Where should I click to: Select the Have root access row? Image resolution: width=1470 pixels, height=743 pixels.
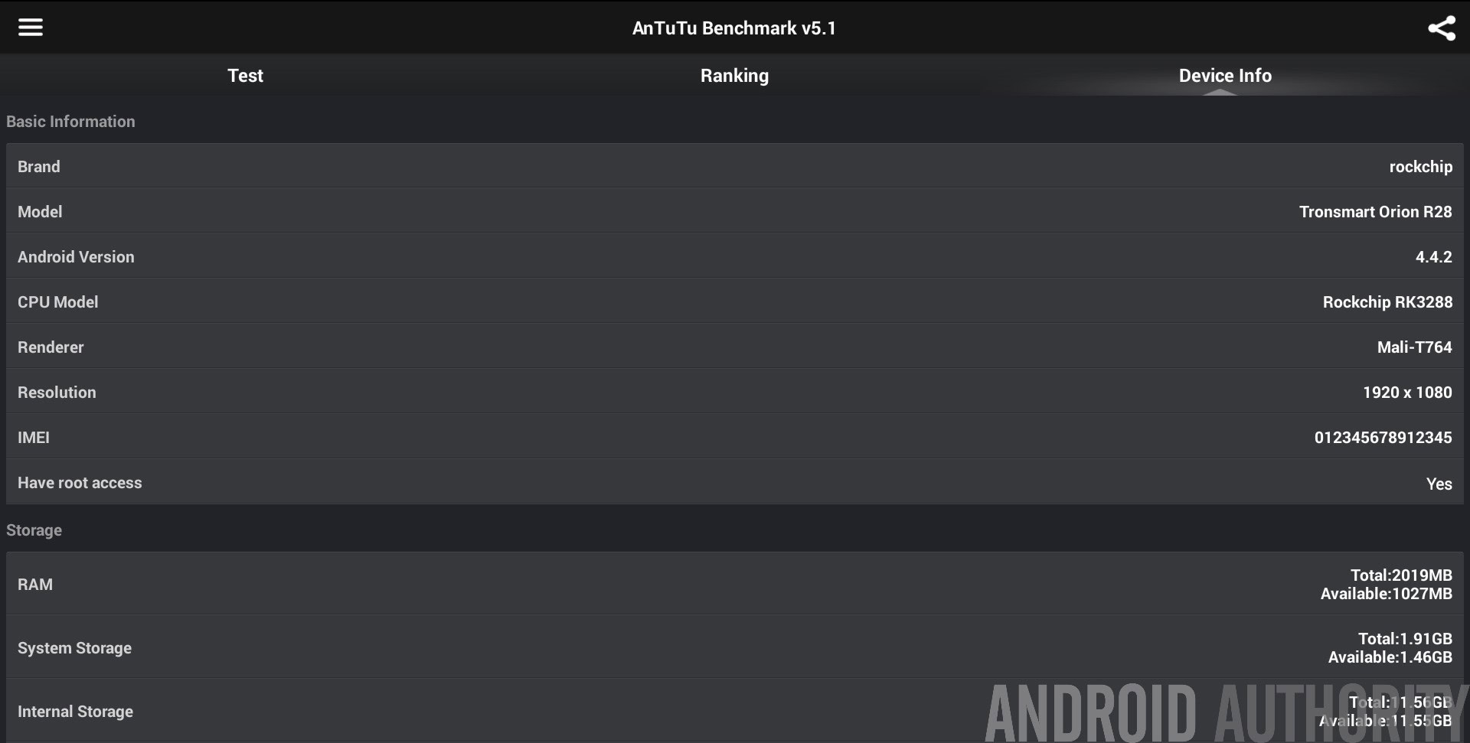coord(735,482)
